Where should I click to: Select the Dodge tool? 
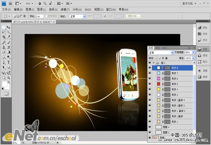tap(9, 57)
